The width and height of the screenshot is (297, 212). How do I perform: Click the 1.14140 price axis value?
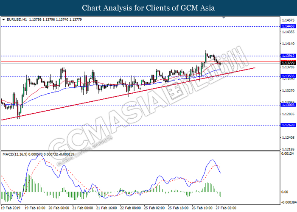click(288, 44)
